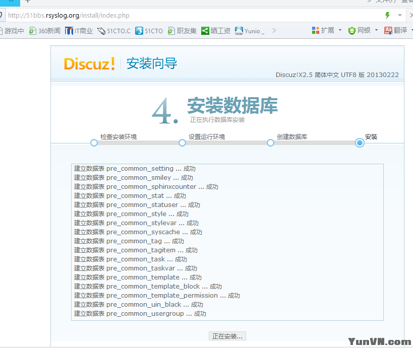The height and width of the screenshot is (348, 413).
Task: Click the 正在执行数据库安装 subtitle
Action: pos(217,120)
